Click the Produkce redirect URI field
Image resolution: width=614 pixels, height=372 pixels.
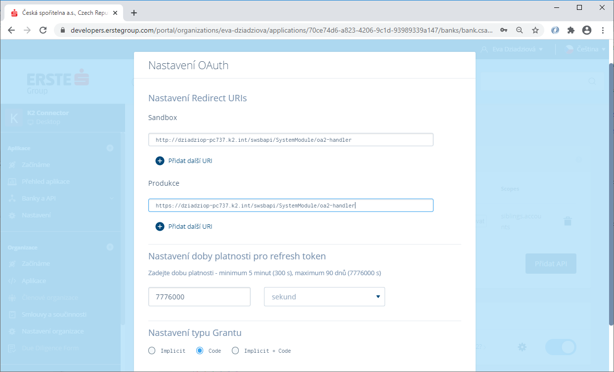point(291,206)
